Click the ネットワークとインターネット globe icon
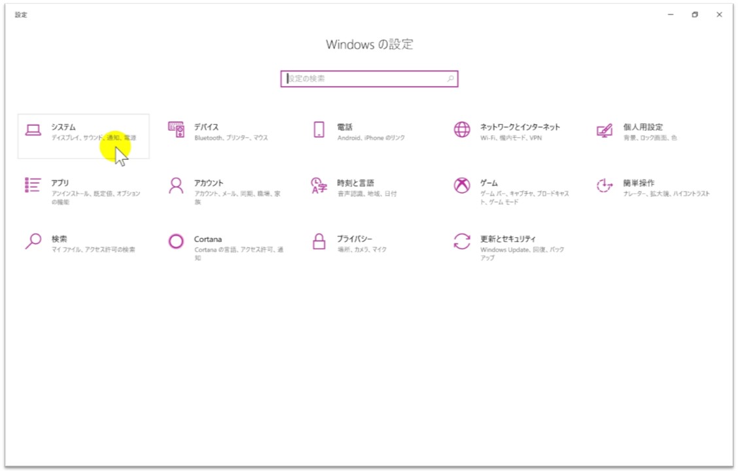 coord(462,130)
